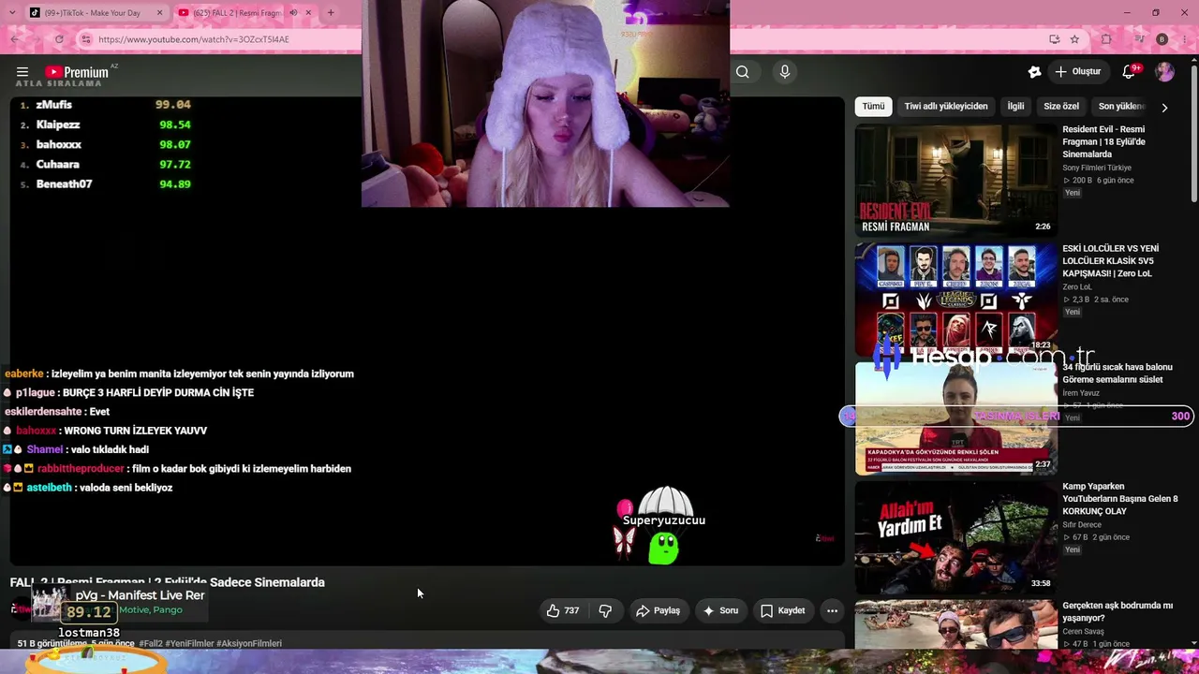Click the Zero LoL channel name
The image size is (1199, 674).
[1077, 286]
